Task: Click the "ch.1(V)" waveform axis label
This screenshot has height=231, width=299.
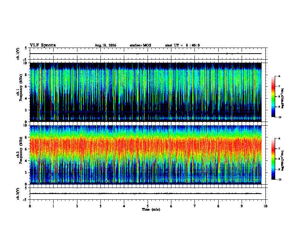Action: [18, 54]
